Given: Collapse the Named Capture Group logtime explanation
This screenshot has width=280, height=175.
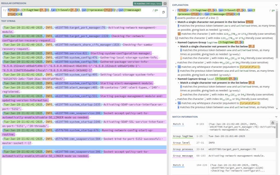Looking at the screenshot, I should (176, 43).
